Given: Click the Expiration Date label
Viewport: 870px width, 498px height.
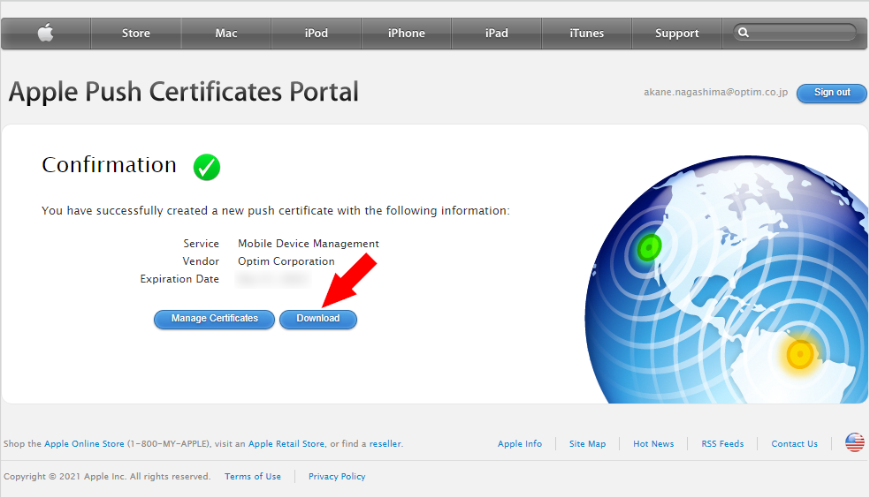Looking at the screenshot, I should [x=179, y=279].
